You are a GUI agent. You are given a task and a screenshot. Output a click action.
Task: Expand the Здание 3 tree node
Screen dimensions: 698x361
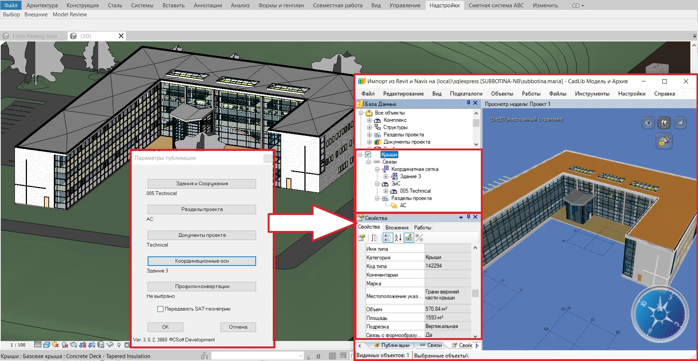[386, 177]
